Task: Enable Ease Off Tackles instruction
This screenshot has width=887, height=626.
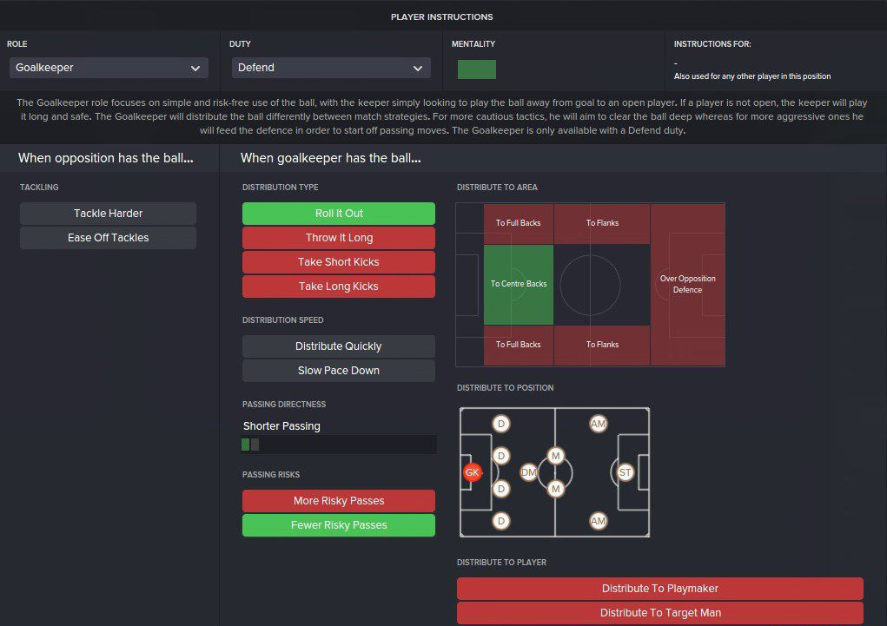Action: (108, 238)
